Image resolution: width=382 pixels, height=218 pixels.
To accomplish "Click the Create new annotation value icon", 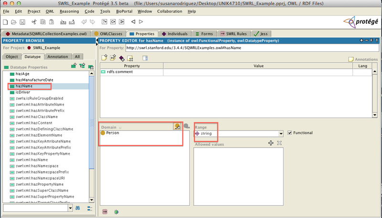I will [104, 58].
